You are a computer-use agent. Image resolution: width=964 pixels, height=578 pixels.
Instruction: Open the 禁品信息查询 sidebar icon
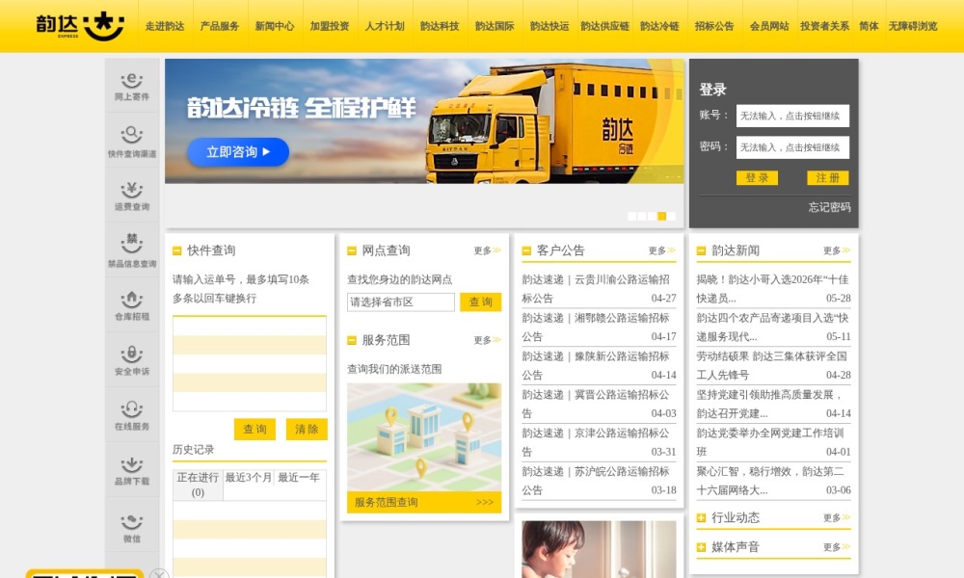tap(132, 250)
